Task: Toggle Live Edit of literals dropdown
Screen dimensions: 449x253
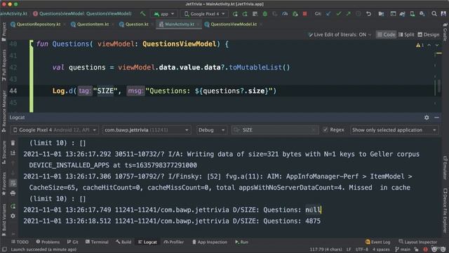Action: [x=340, y=34]
